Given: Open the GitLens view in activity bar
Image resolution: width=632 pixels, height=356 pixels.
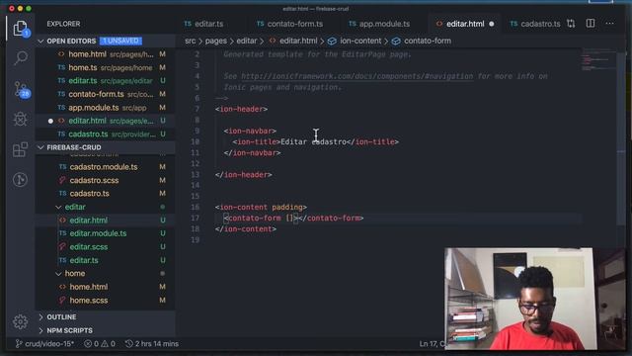Looking at the screenshot, I should (x=20, y=180).
